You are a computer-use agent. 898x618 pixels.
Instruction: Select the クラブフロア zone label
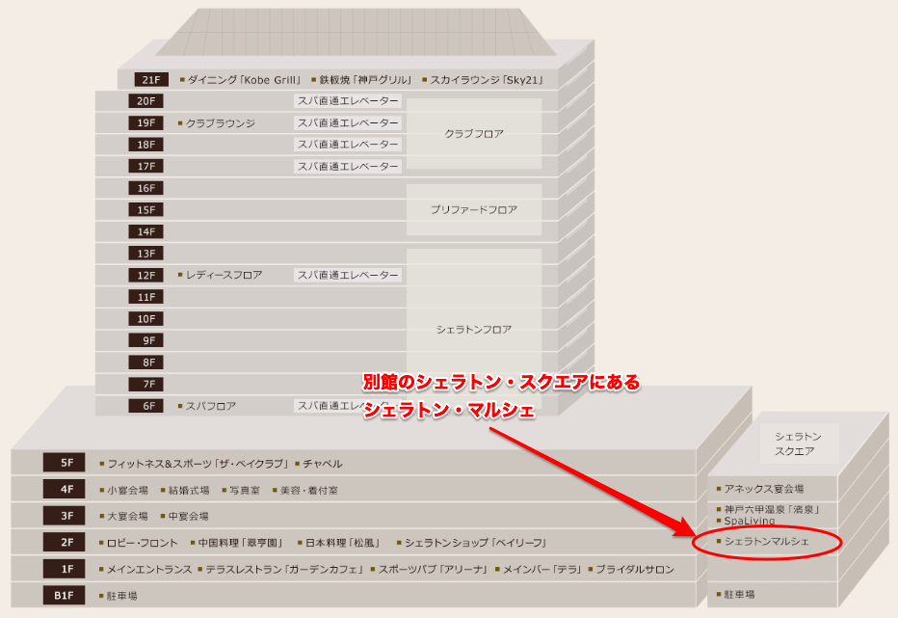[x=474, y=134]
